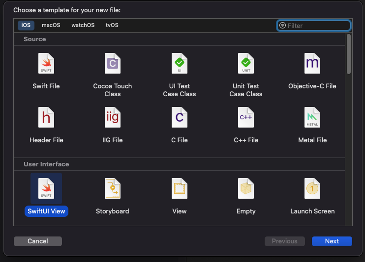Select the Header File template icon
Screen dimensions: 365x262
46,117
